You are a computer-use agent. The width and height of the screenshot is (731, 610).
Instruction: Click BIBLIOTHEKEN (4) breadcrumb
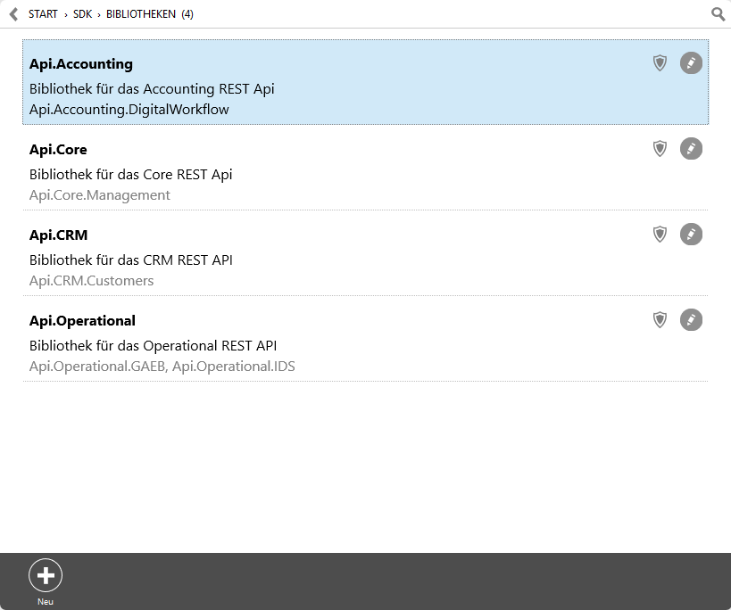(150, 14)
